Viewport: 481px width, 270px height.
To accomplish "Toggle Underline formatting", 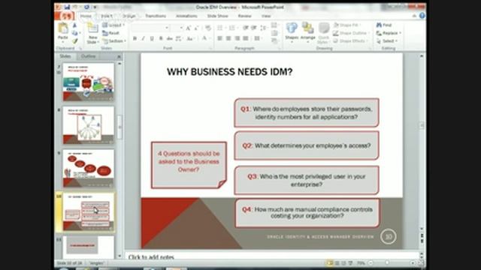I will 152,38.
